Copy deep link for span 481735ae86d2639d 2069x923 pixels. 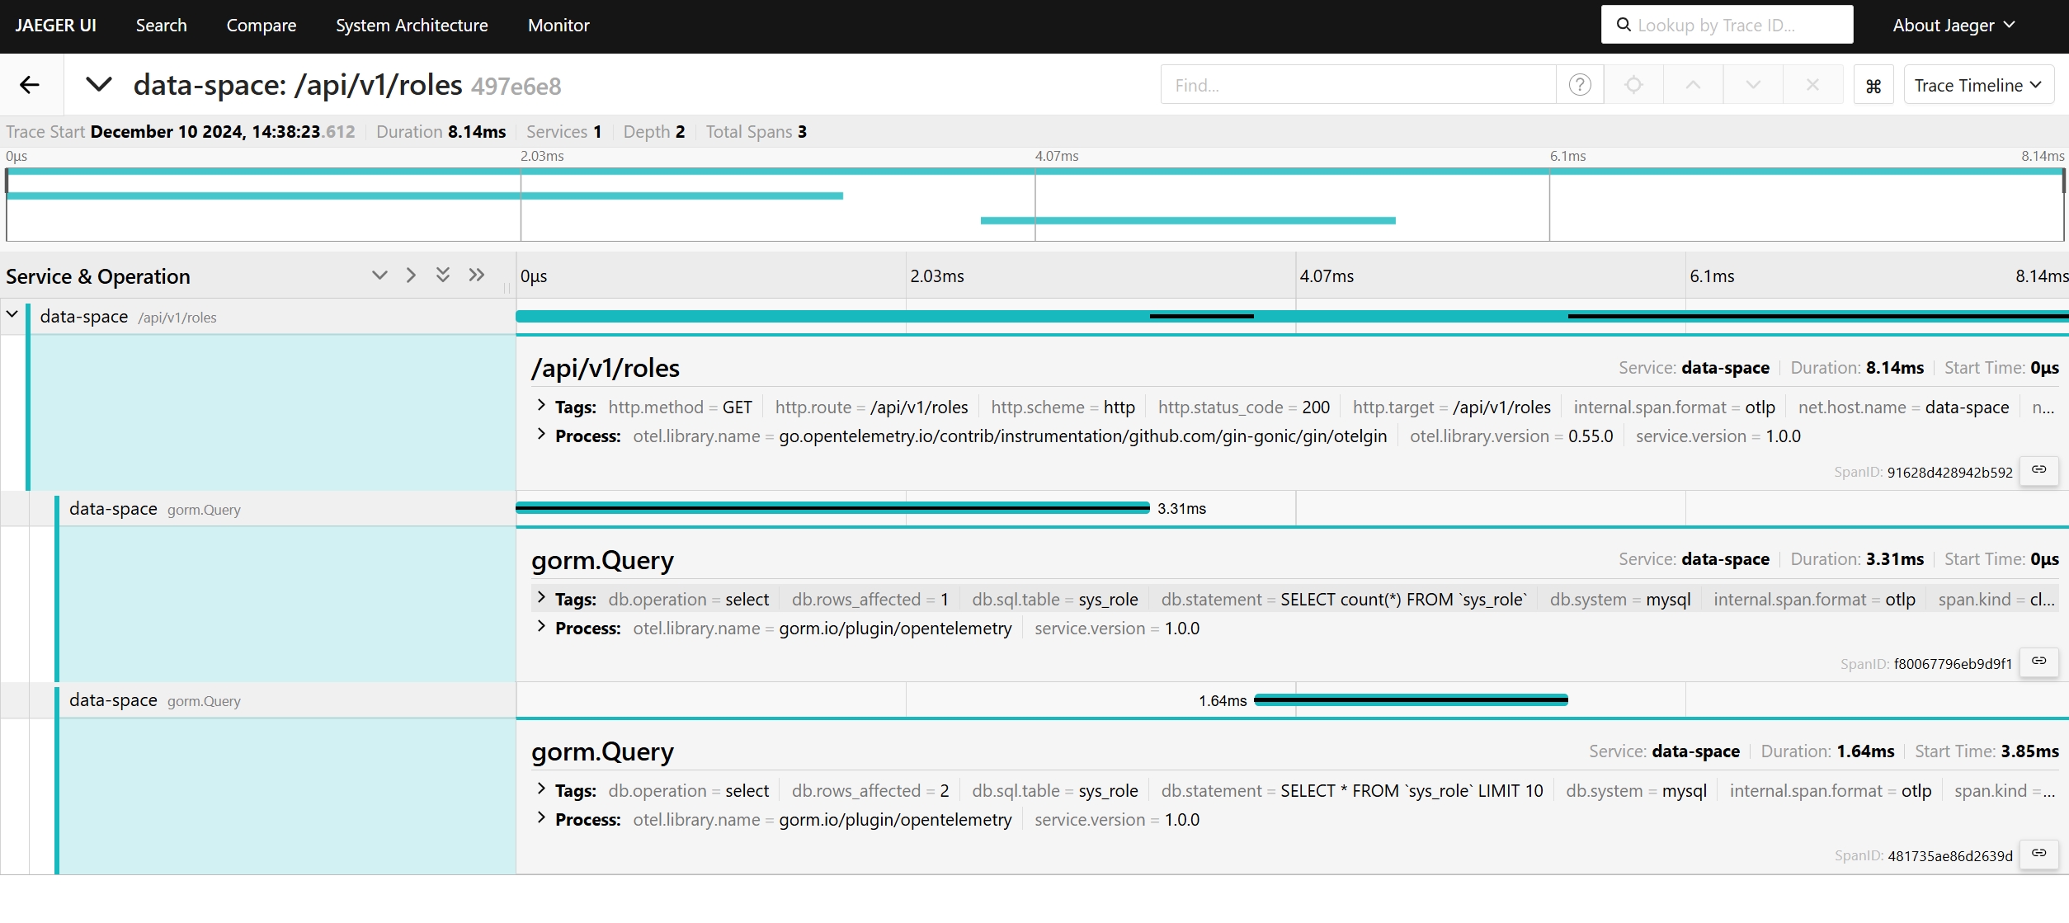tap(2038, 854)
